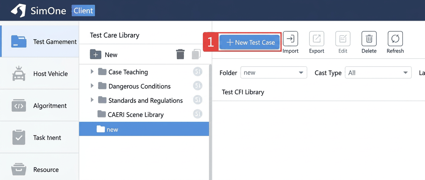Click badge beside Dangerous Conditions

[198, 86]
